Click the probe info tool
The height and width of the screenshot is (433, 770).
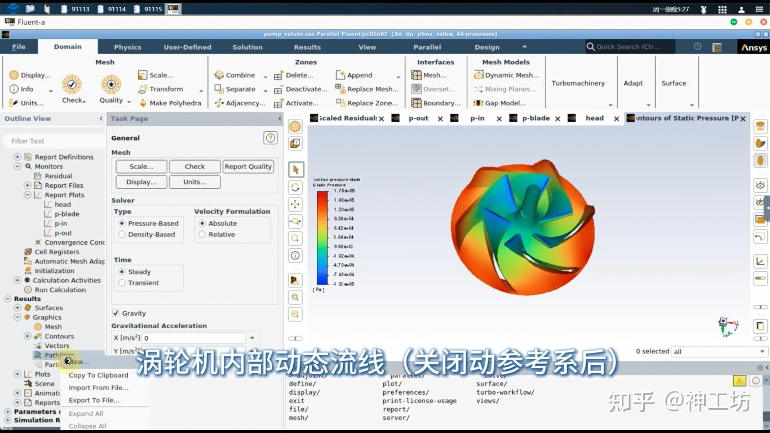pyautogui.click(x=295, y=255)
